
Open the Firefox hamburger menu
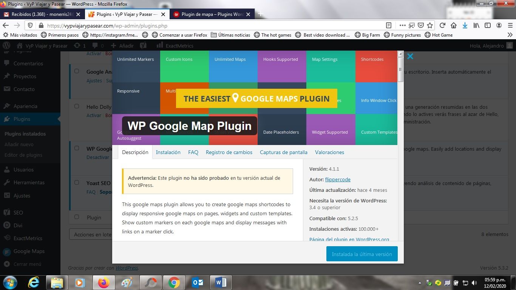(x=510, y=26)
